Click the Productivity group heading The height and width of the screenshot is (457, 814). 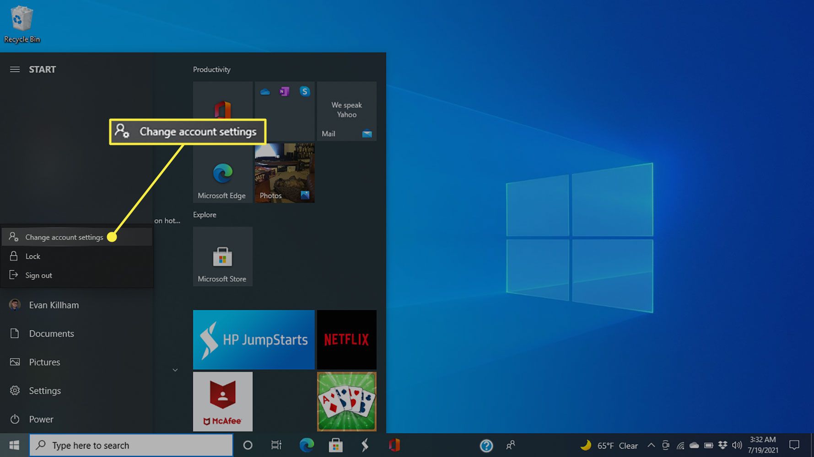tap(212, 69)
